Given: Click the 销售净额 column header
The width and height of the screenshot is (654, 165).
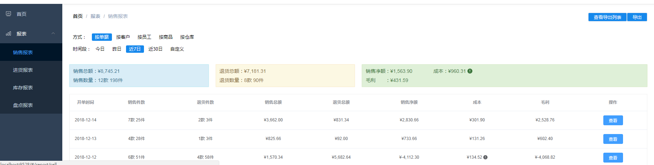Looking at the screenshot, I should [x=409, y=102].
